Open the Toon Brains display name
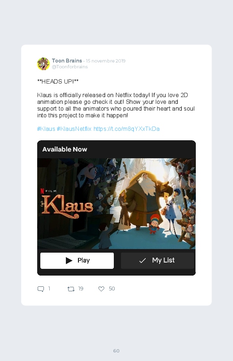233x361 pixels. point(67,61)
